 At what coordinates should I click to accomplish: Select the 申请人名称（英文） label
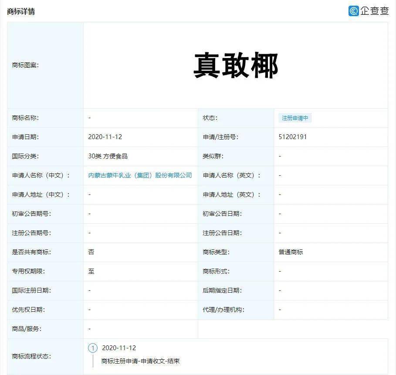click(232, 175)
